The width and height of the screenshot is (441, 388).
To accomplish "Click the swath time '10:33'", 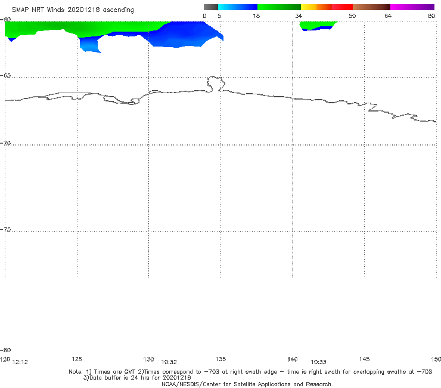I will 318,362.
